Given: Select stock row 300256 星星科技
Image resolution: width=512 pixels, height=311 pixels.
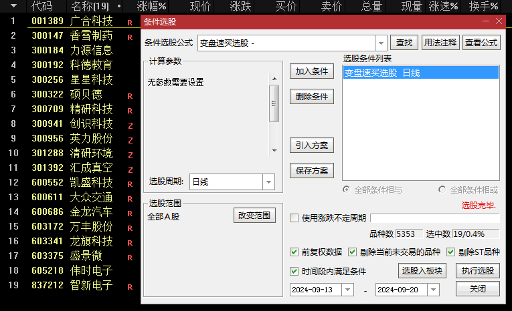Looking at the screenshot, I should pyautogui.click(x=70, y=79).
